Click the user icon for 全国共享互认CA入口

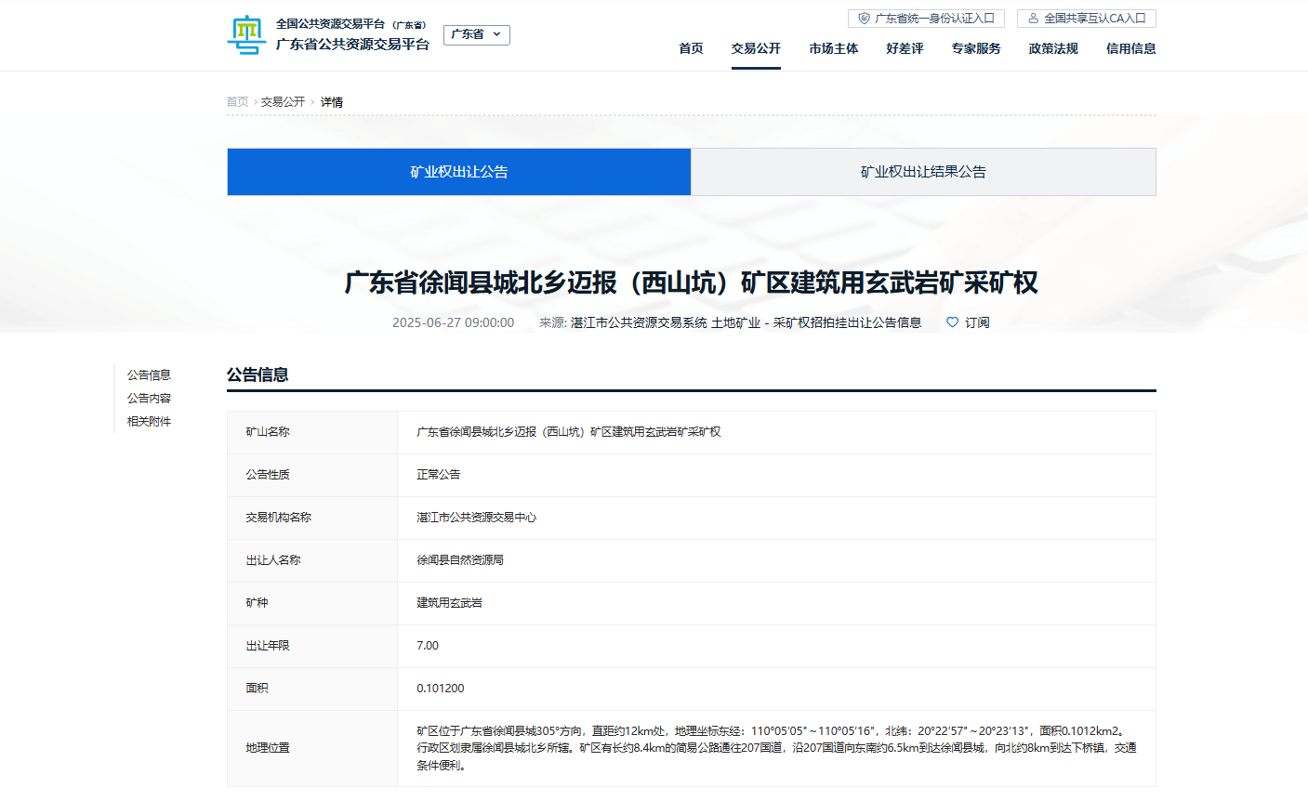point(1033,19)
